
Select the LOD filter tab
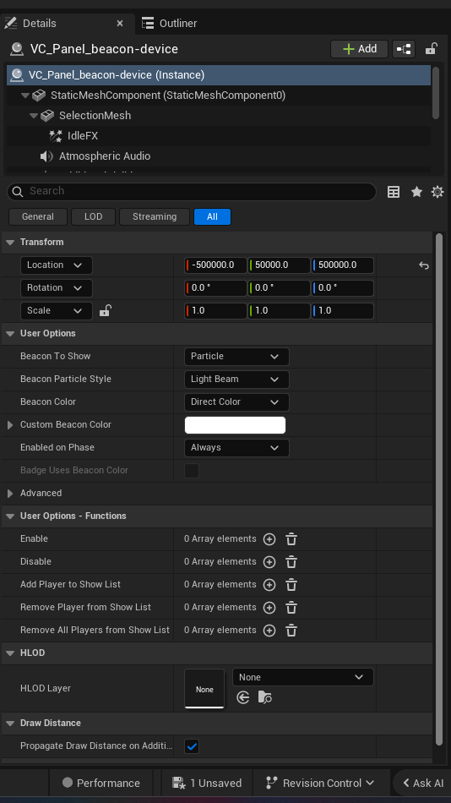pos(93,216)
